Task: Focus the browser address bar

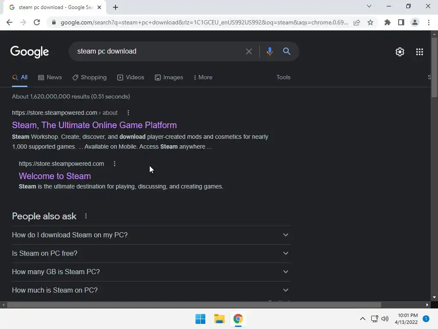Action: [204, 22]
